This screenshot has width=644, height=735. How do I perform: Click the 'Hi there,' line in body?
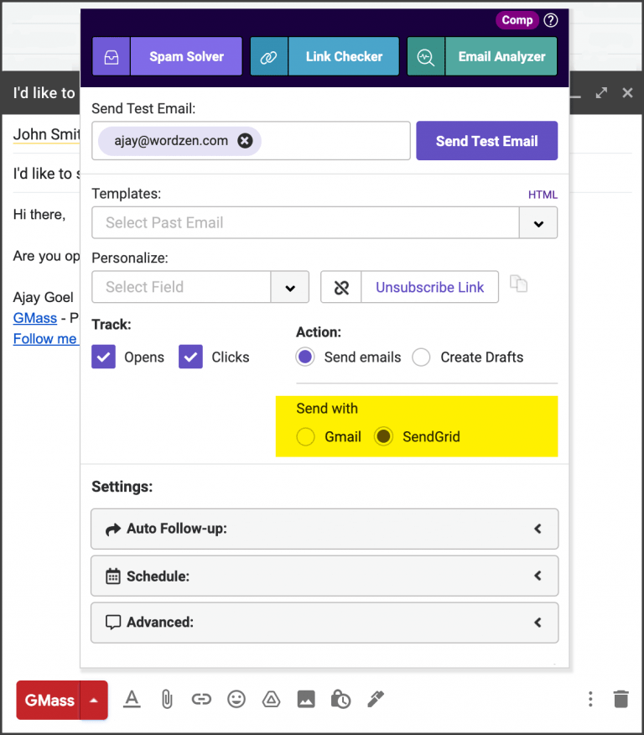coord(39,214)
